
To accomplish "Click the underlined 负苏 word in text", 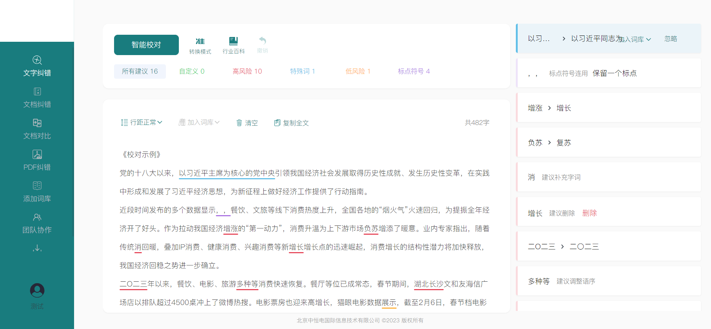I will pyautogui.click(x=371, y=228).
